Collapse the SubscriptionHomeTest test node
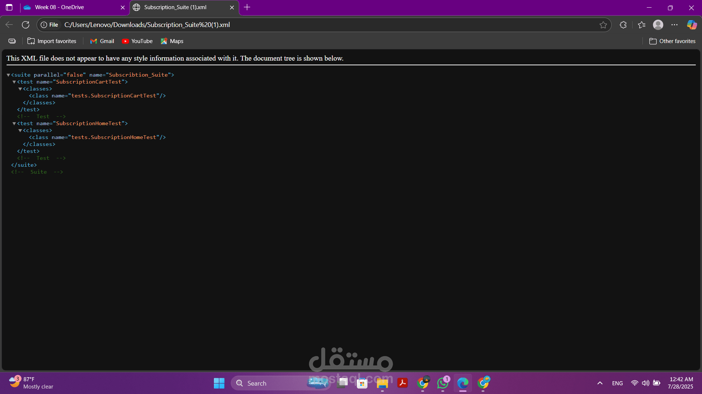Image resolution: width=702 pixels, height=394 pixels. tap(14, 124)
